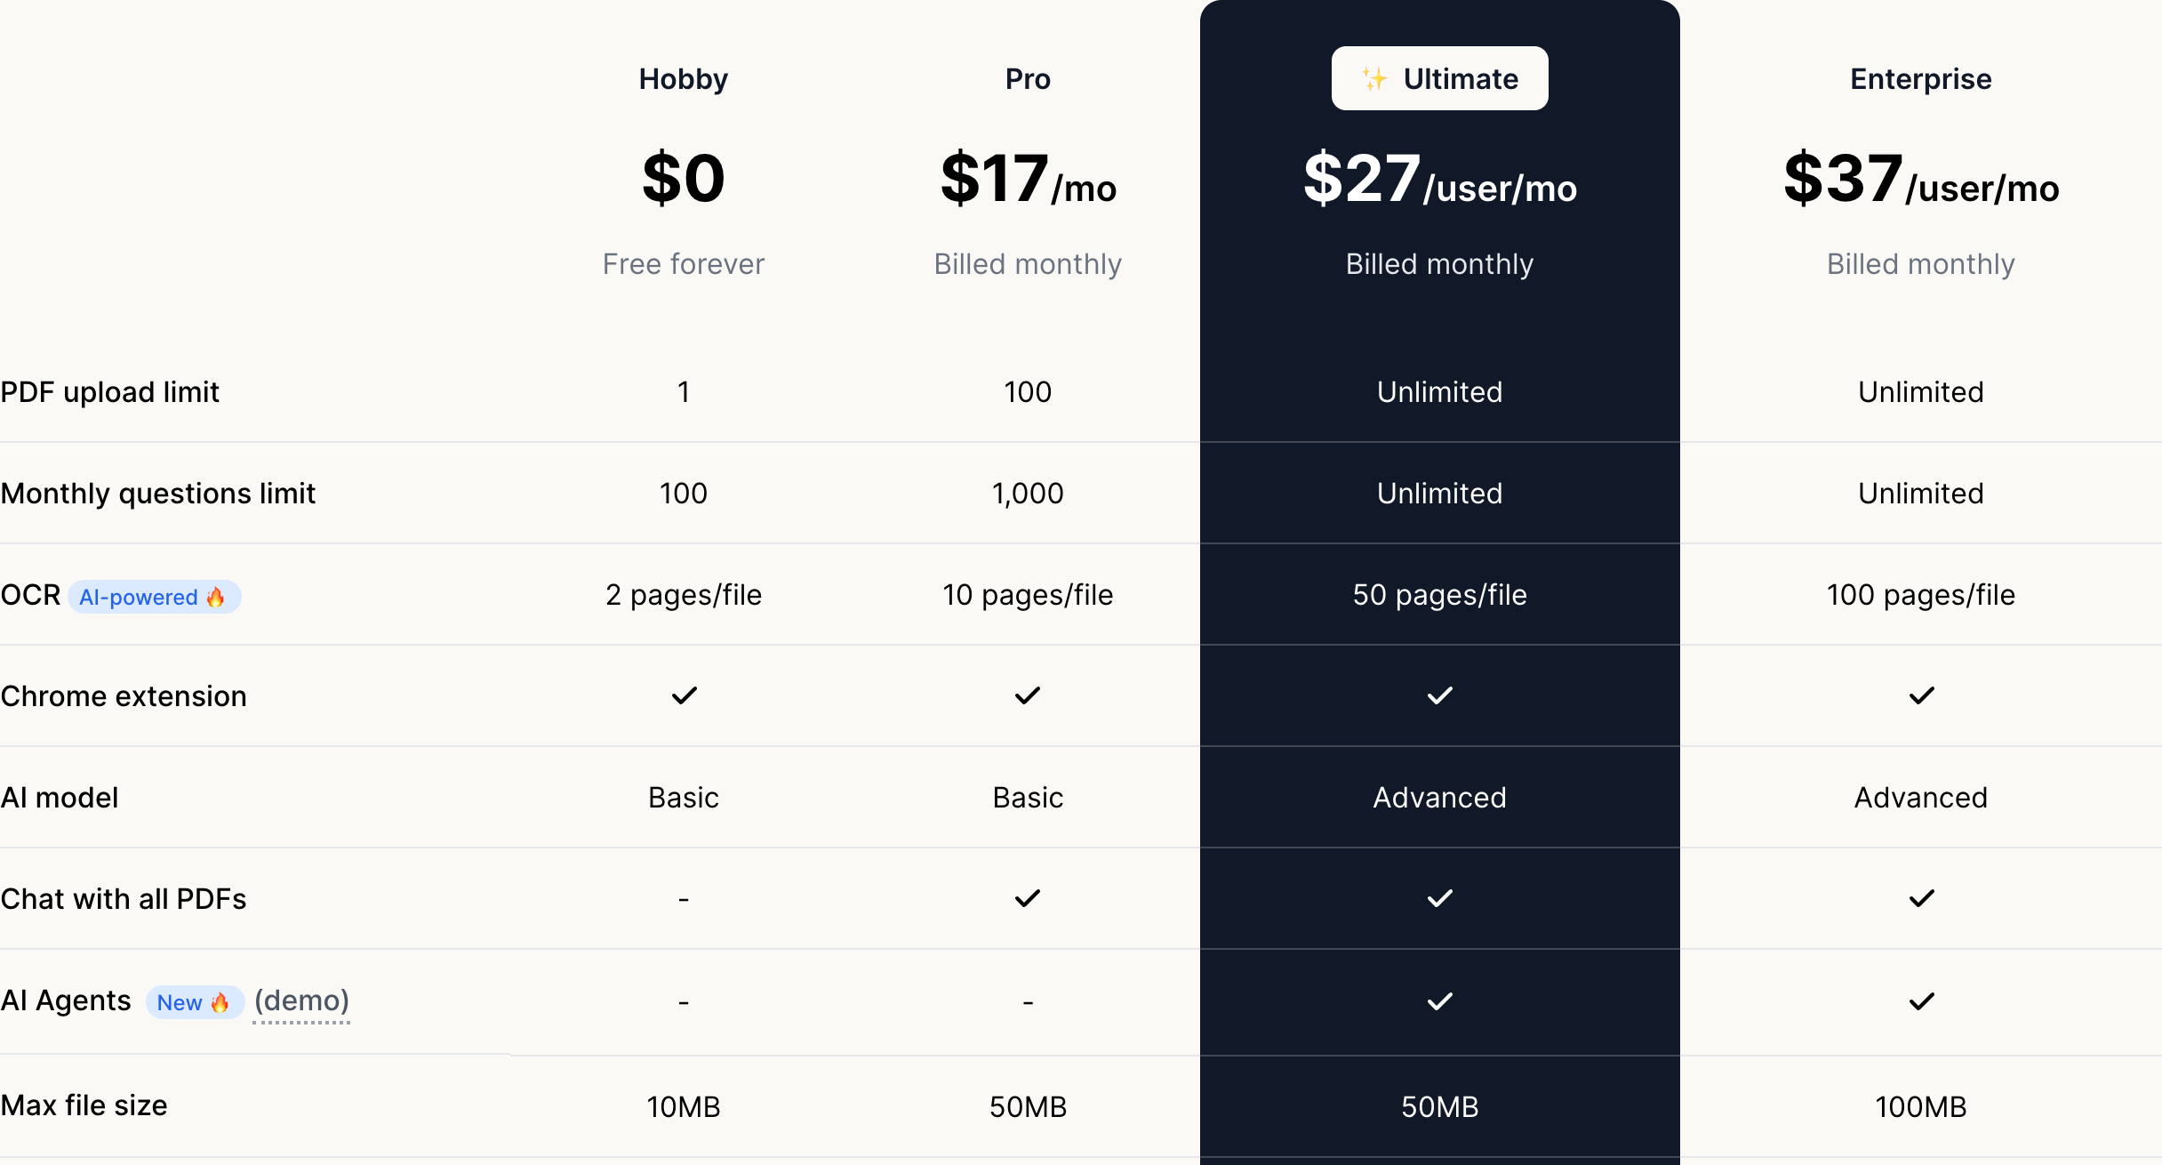
Task: Click the Ultimate $27/user/mo price
Action: pos(1439,179)
